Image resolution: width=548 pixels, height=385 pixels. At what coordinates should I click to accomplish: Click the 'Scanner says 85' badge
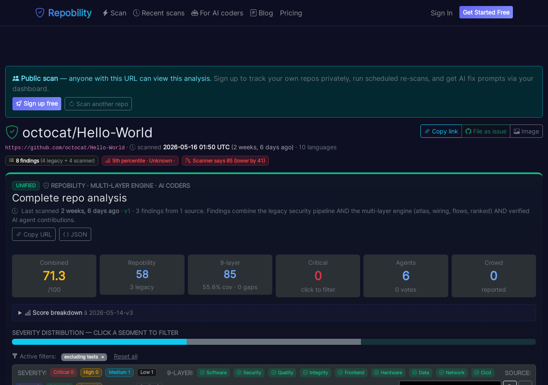[225, 161]
